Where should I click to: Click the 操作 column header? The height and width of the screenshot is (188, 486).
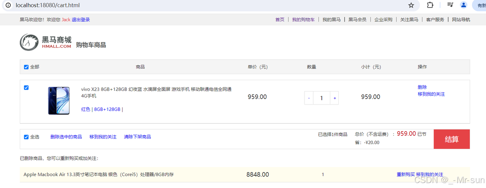pyautogui.click(x=422, y=67)
